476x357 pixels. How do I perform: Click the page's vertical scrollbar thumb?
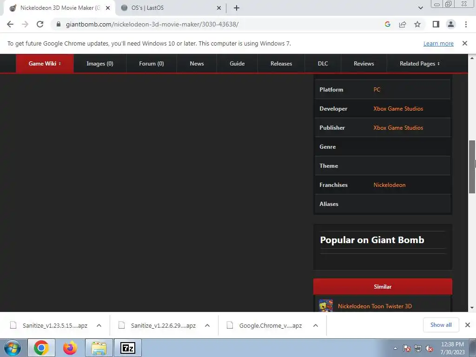pos(472,167)
